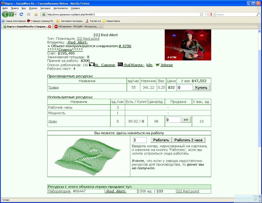Click the >> sell button for Уран
This screenshot has width=262, height=203.
point(186,120)
